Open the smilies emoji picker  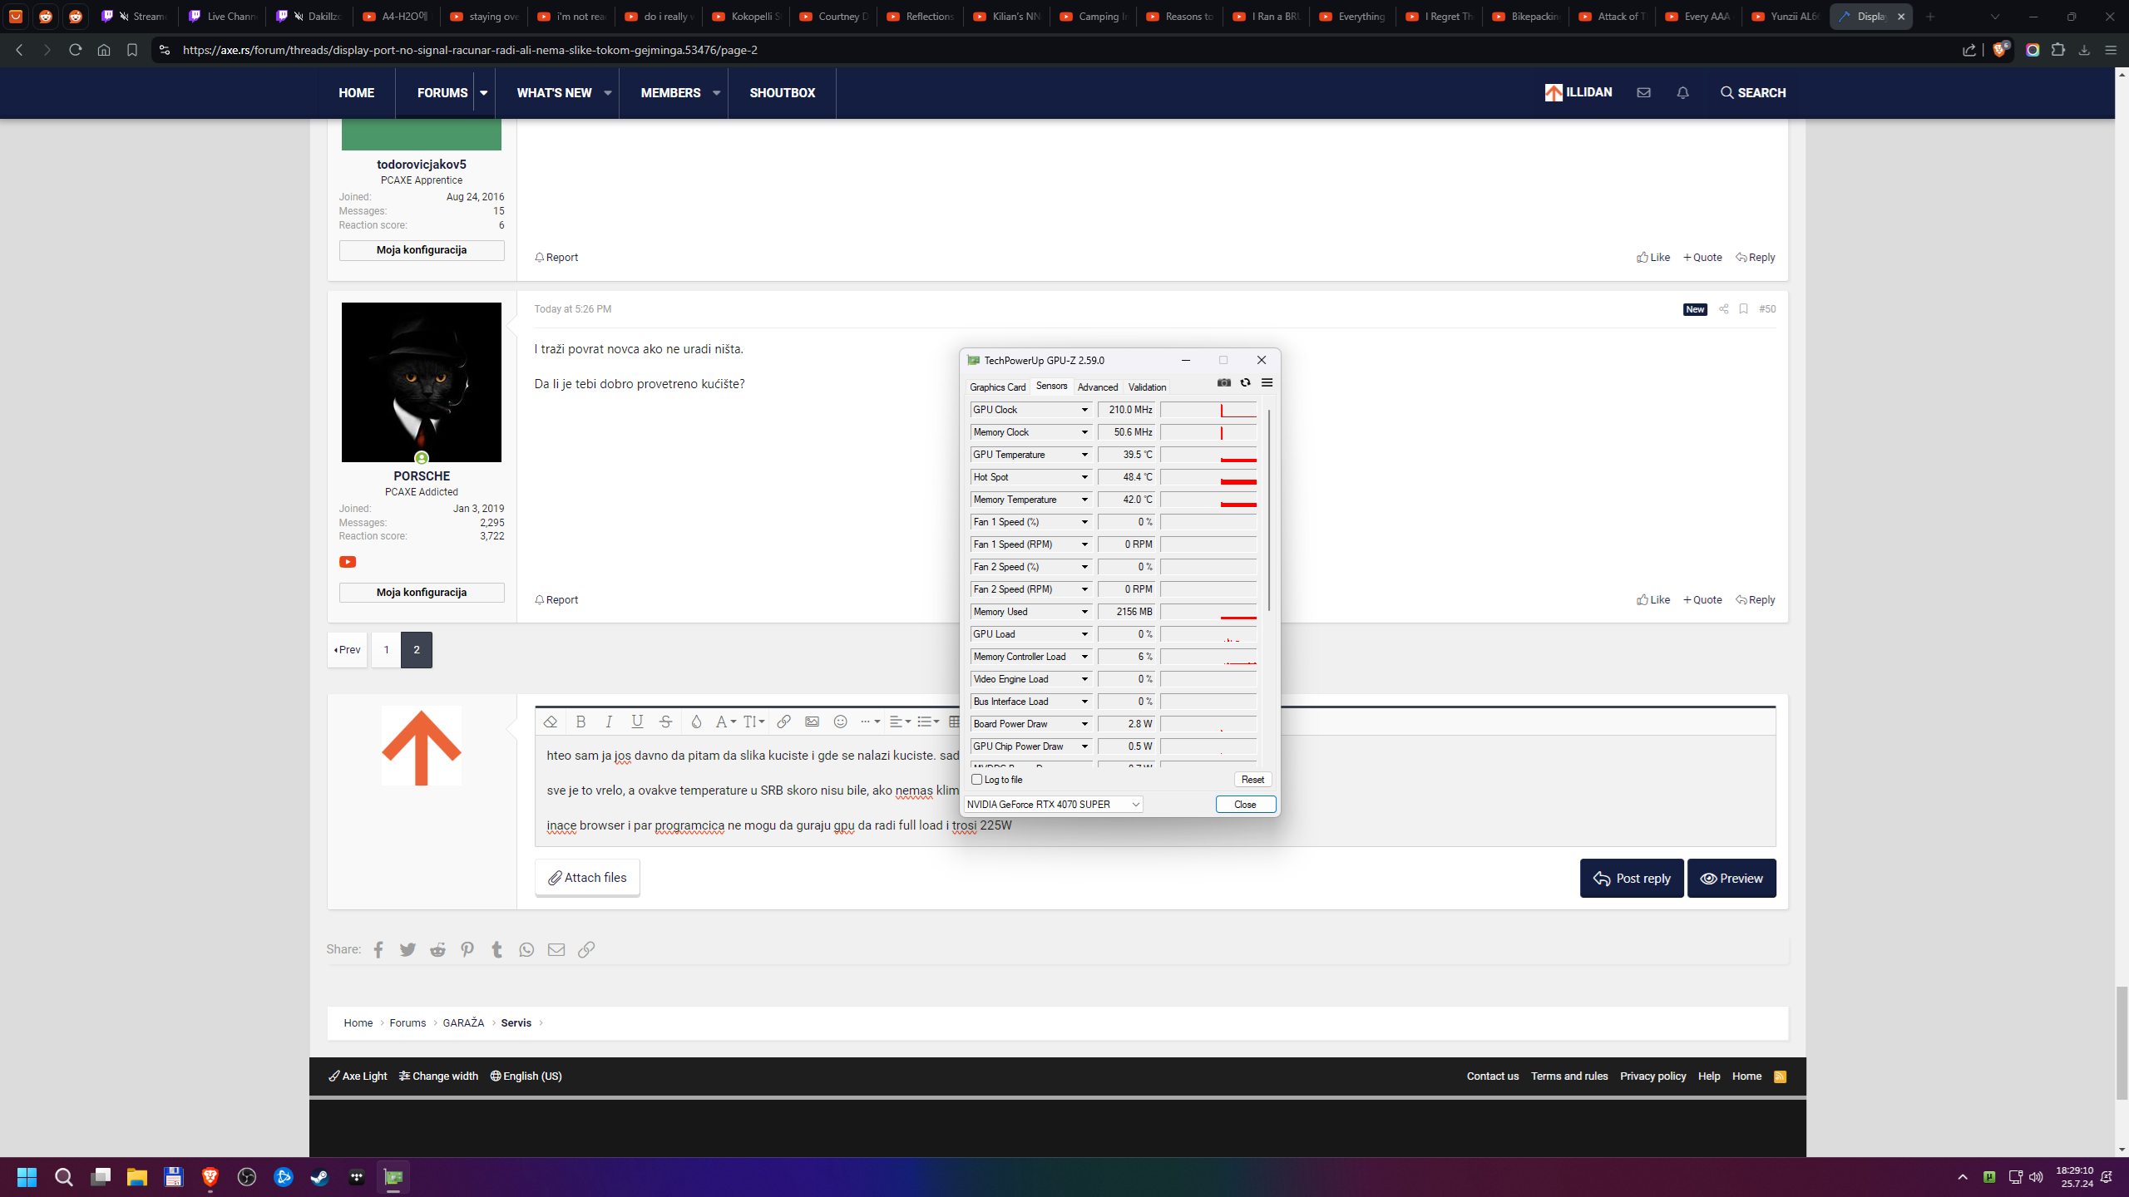(x=840, y=722)
